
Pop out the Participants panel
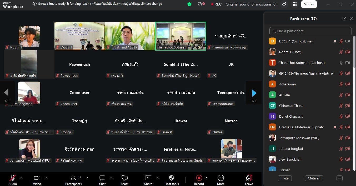coord(344,19)
